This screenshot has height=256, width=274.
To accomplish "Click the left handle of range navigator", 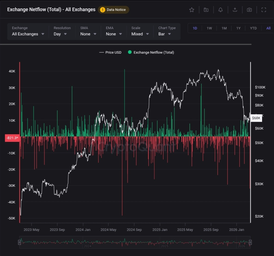I will click(19, 242).
